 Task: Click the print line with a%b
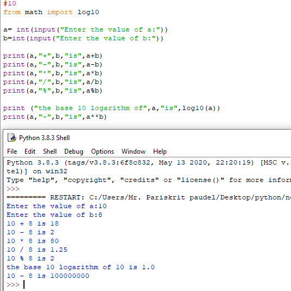[53, 91]
